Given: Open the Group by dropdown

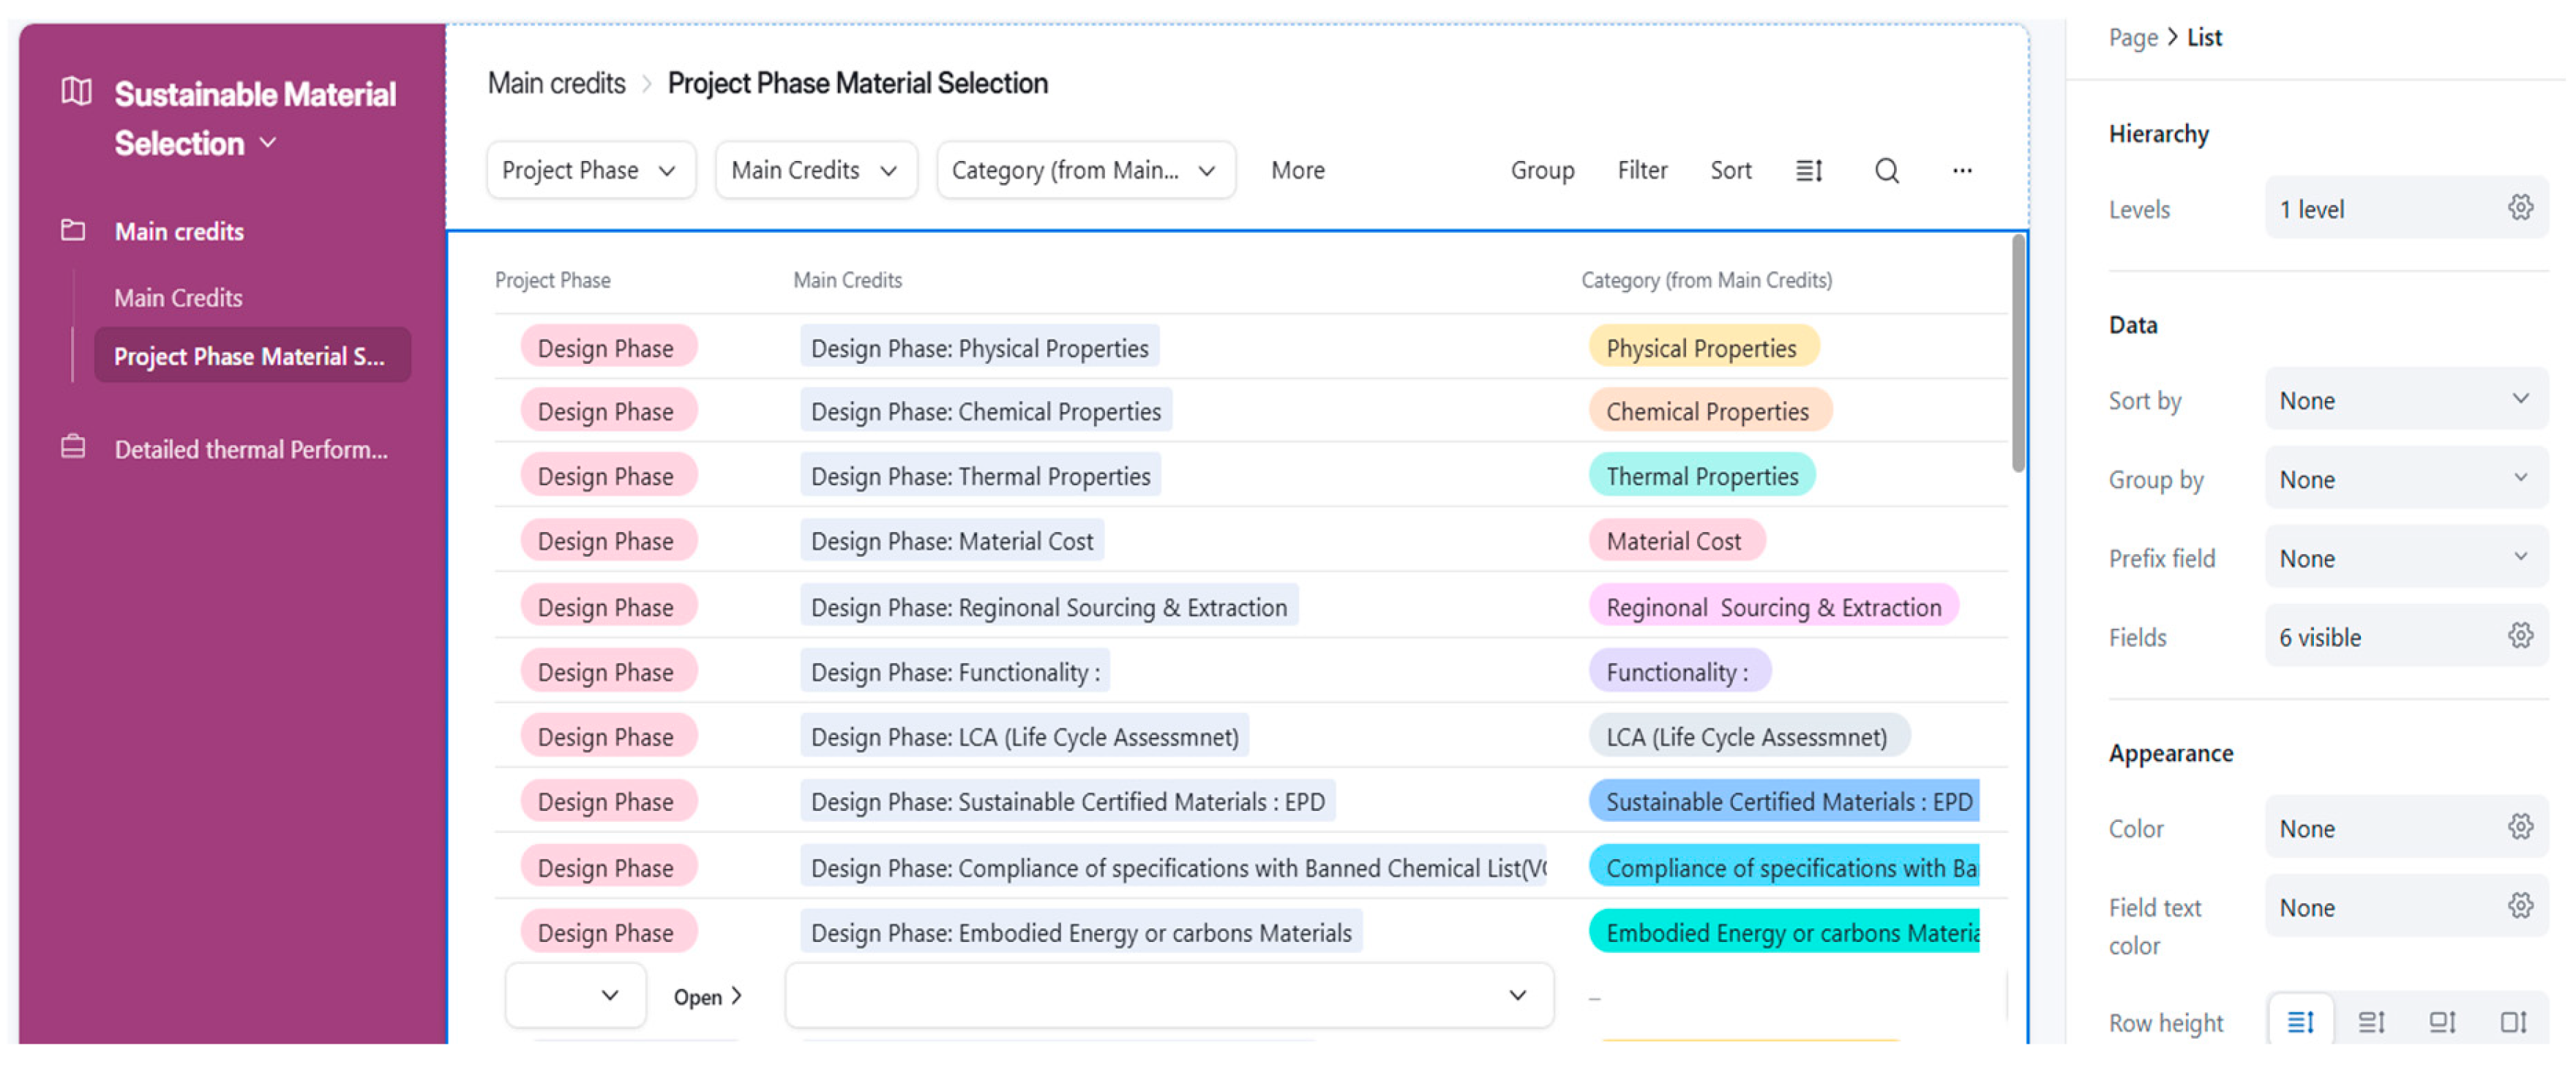Looking at the screenshot, I should pyautogui.click(x=2405, y=479).
